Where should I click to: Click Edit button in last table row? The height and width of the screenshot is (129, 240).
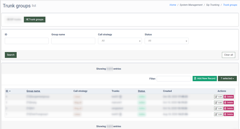point(218,114)
